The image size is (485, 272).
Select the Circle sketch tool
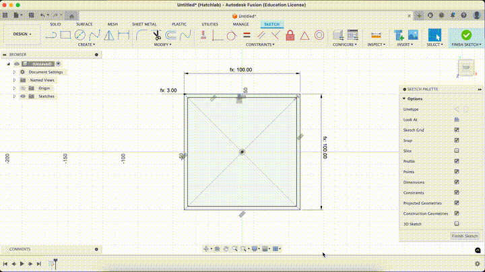point(80,35)
